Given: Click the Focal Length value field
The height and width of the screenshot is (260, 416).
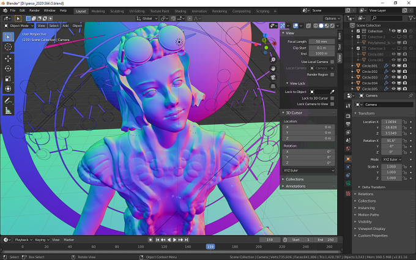Looking at the screenshot, I should pos(321,42).
